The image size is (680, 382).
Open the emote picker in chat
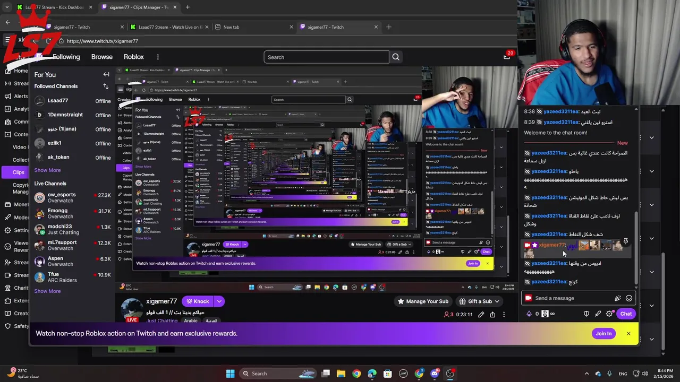click(x=629, y=298)
